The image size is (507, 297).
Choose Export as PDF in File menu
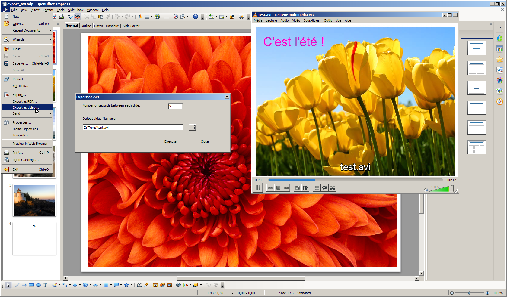(x=24, y=101)
